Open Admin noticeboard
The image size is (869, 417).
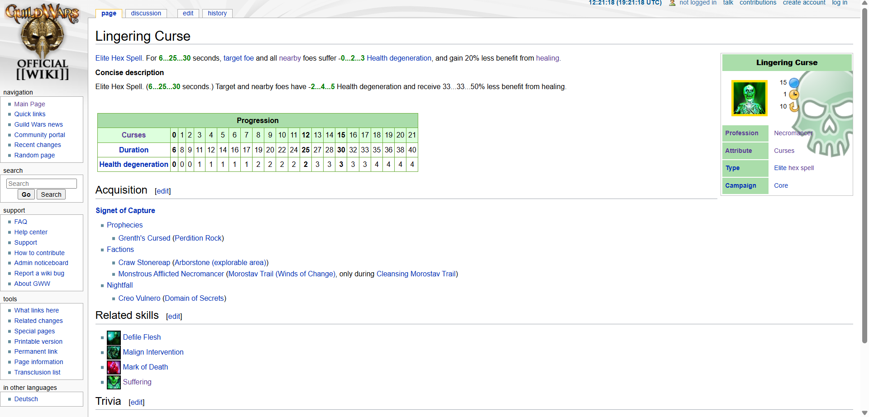coord(41,263)
